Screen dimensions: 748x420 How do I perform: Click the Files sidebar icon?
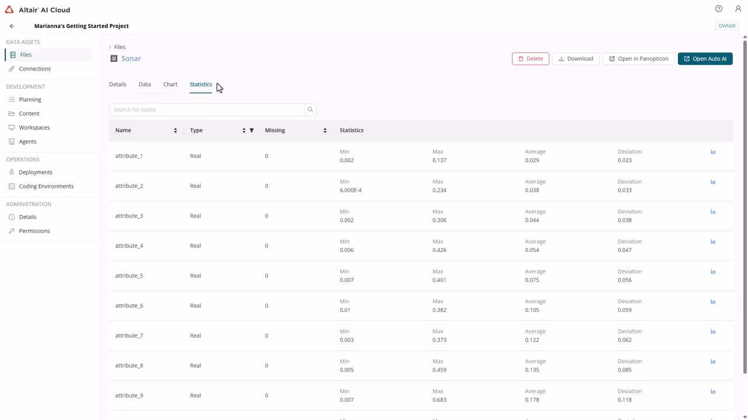pos(13,55)
